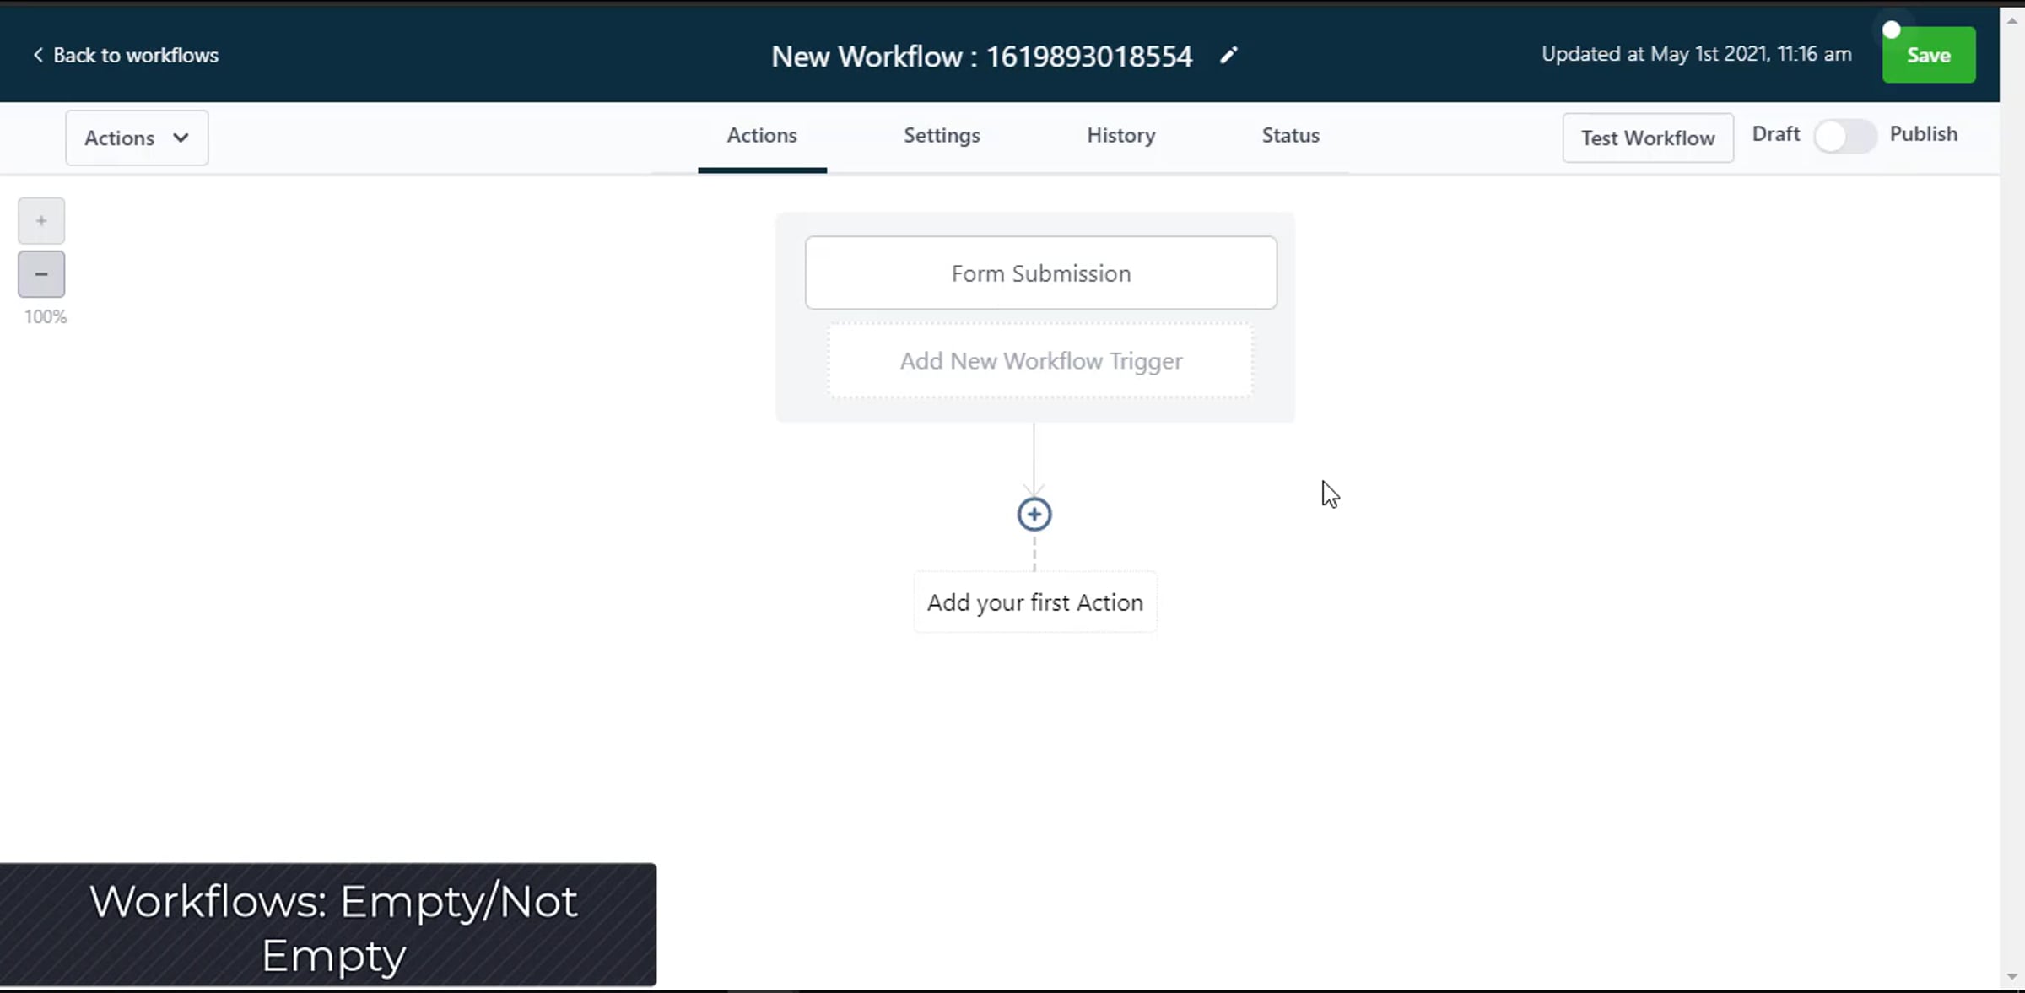Click the chevron in Actions dropdown
Image resolution: width=2025 pixels, height=993 pixels.
(x=181, y=138)
